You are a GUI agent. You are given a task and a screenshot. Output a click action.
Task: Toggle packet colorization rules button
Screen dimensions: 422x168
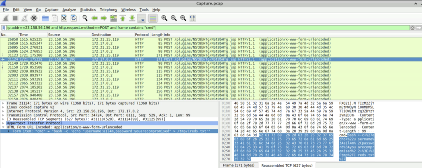(152, 18)
